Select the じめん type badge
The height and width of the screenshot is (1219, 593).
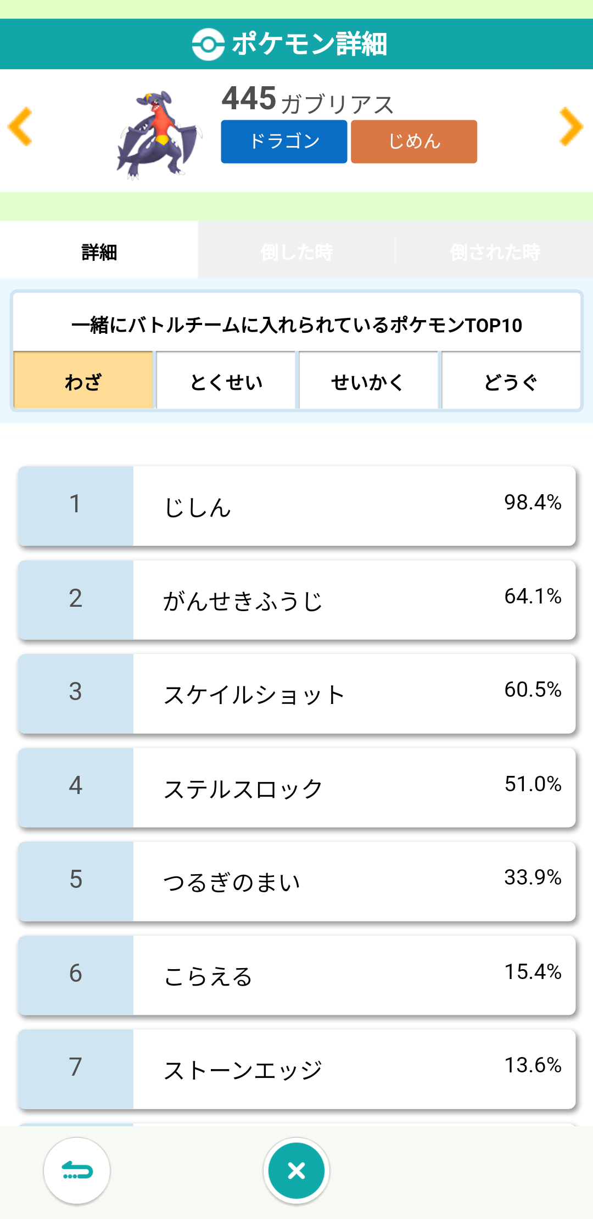(x=414, y=142)
